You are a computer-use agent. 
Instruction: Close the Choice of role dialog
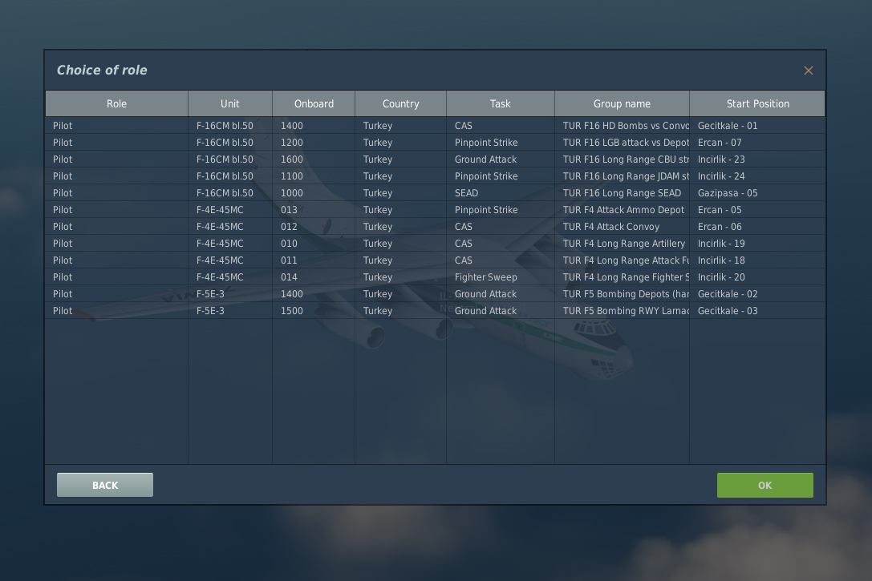tap(808, 71)
